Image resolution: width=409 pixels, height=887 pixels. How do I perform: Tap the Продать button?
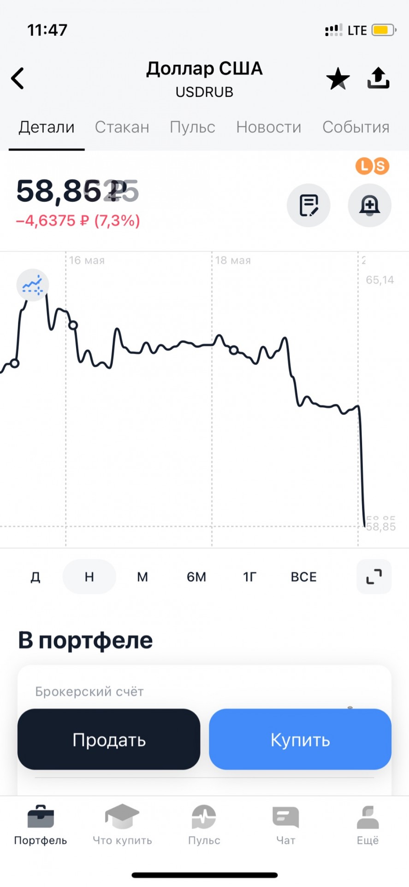pos(109,739)
